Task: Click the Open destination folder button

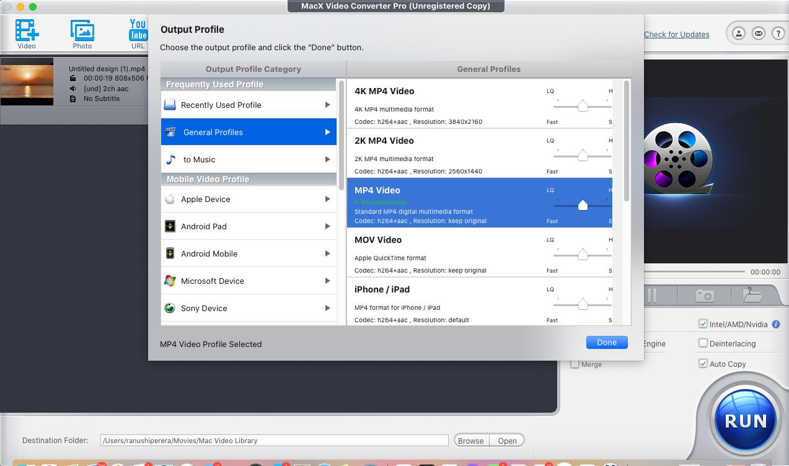Action: (x=507, y=441)
